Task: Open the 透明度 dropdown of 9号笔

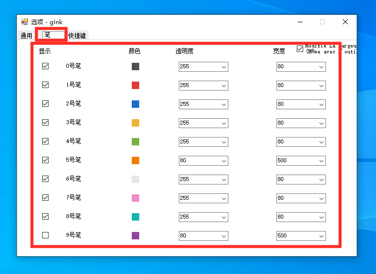Action: tap(203, 236)
